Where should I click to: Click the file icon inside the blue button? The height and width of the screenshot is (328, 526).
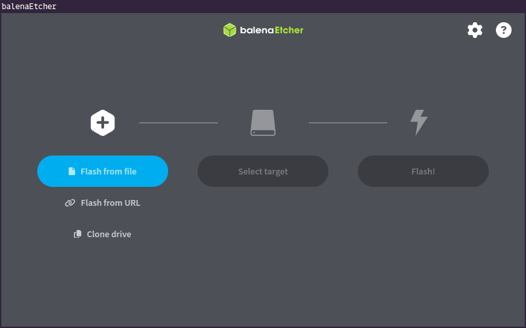coord(72,172)
